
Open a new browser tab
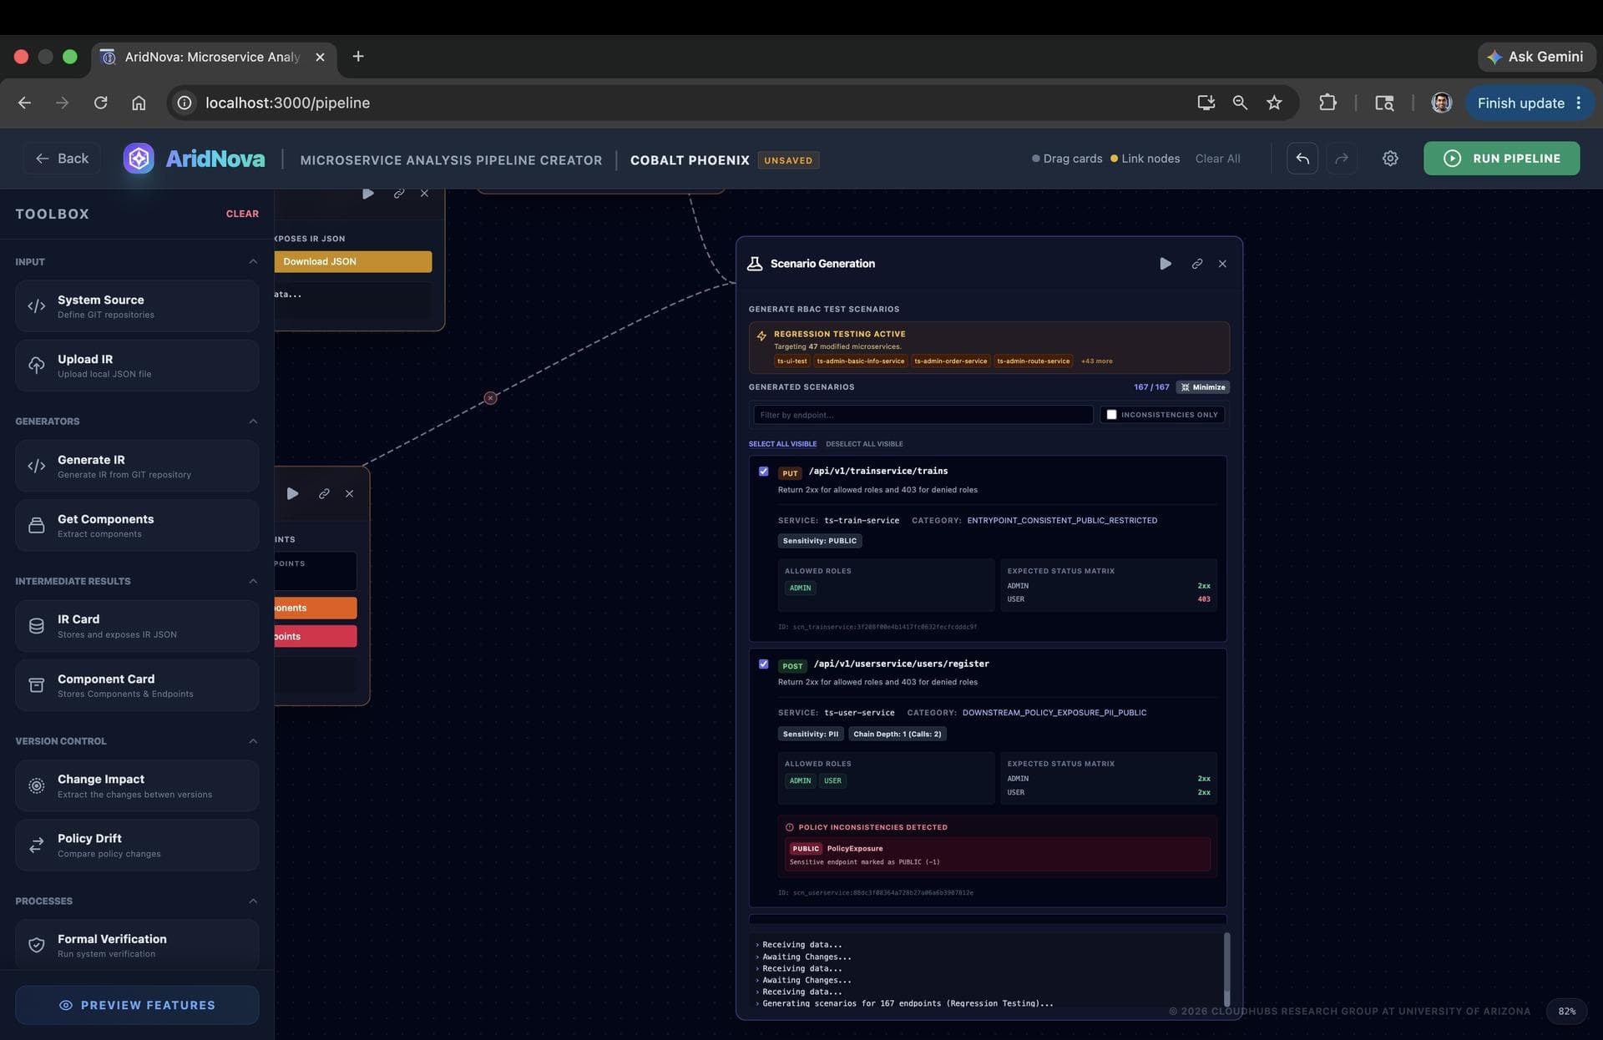click(358, 56)
